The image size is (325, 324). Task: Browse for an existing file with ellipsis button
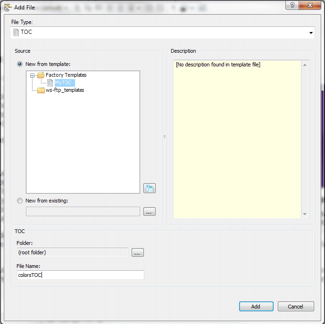pos(149,212)
